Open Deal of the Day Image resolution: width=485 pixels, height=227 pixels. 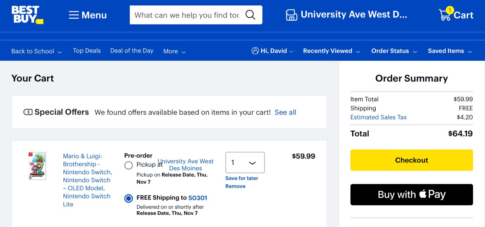click(132, 51)
